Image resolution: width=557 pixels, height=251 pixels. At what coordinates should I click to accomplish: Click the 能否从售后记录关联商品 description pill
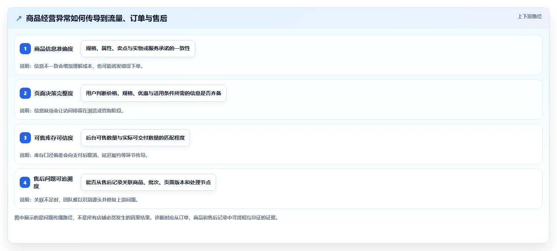point(148,182)
